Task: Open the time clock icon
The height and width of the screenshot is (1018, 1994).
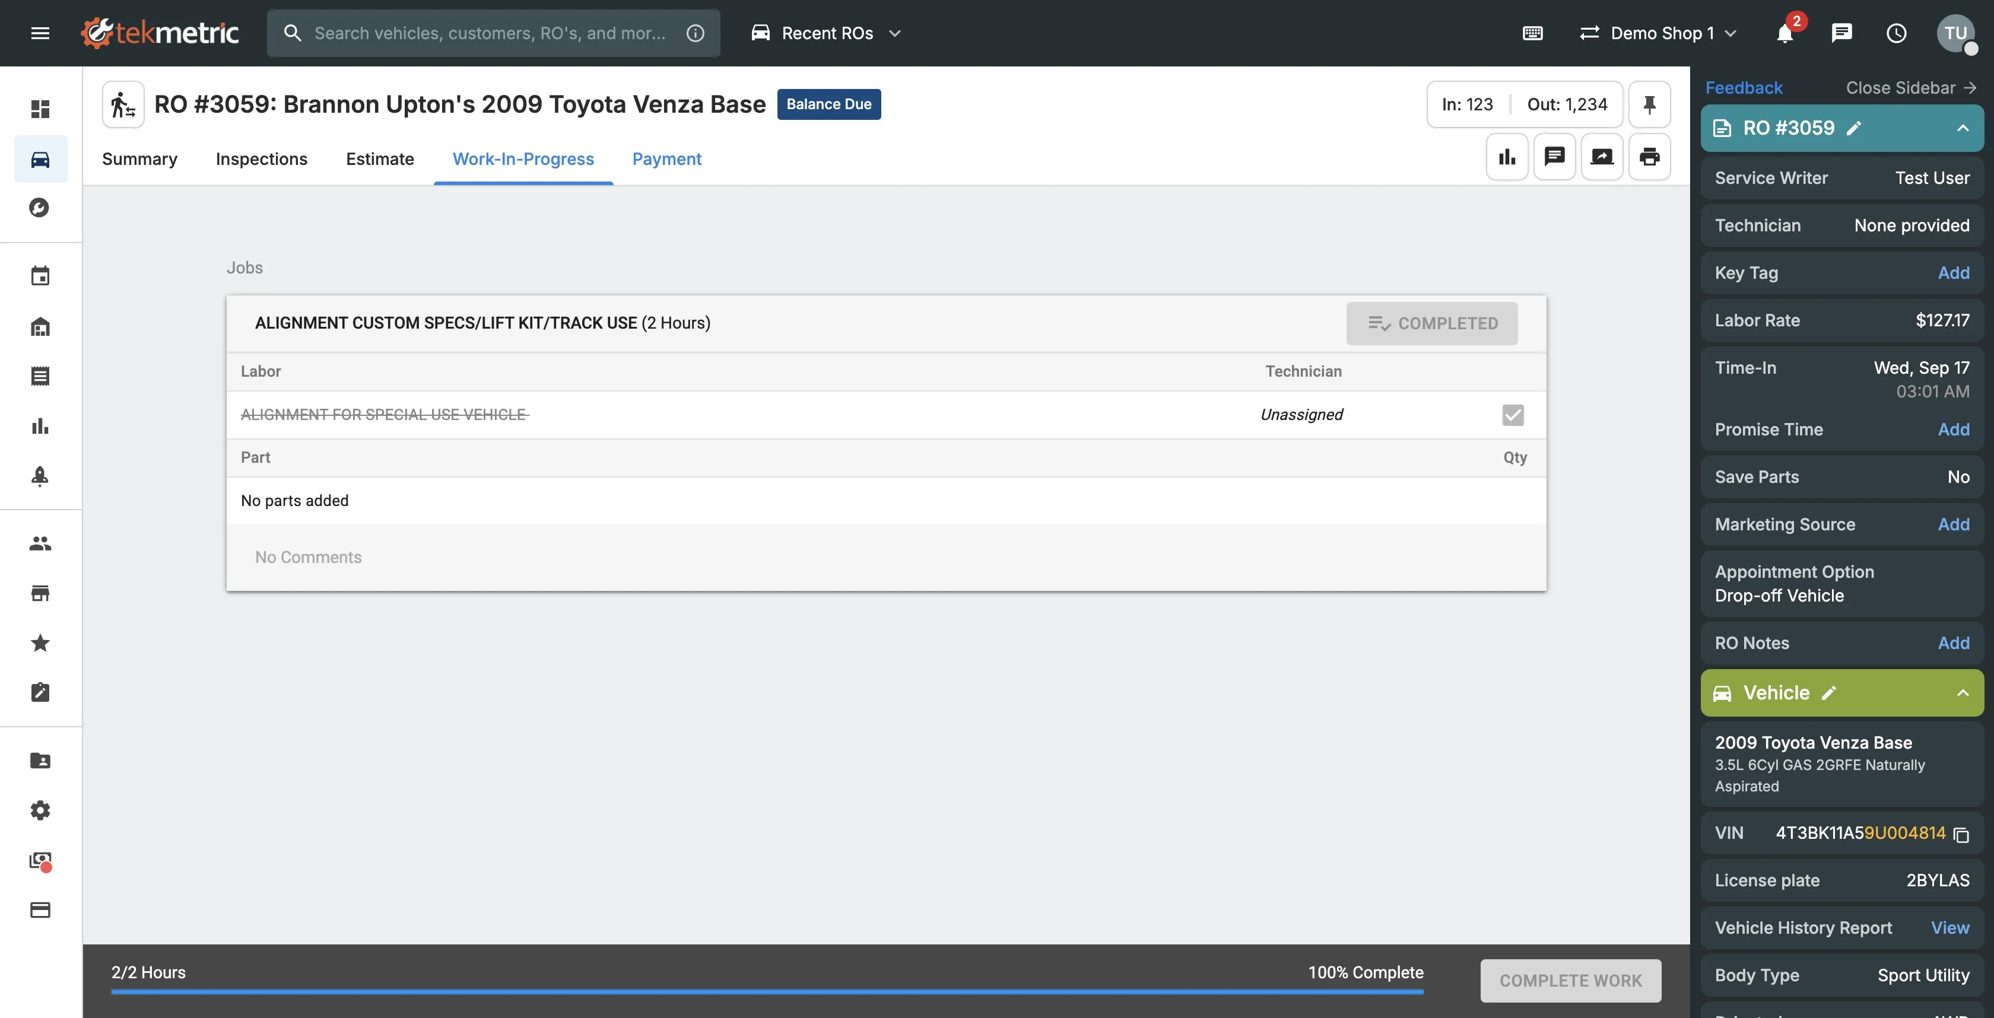Action: point(1895,33)
